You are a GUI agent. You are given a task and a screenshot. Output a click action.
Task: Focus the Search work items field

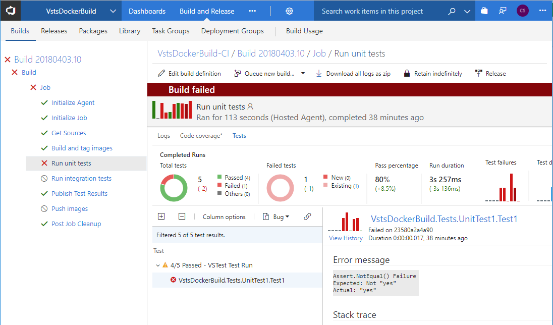pyautogui.click(x=380, y=11)
